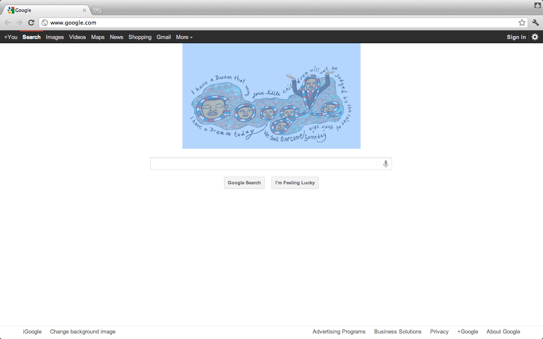Select Search in the Google bar

(x=31, y=37)
